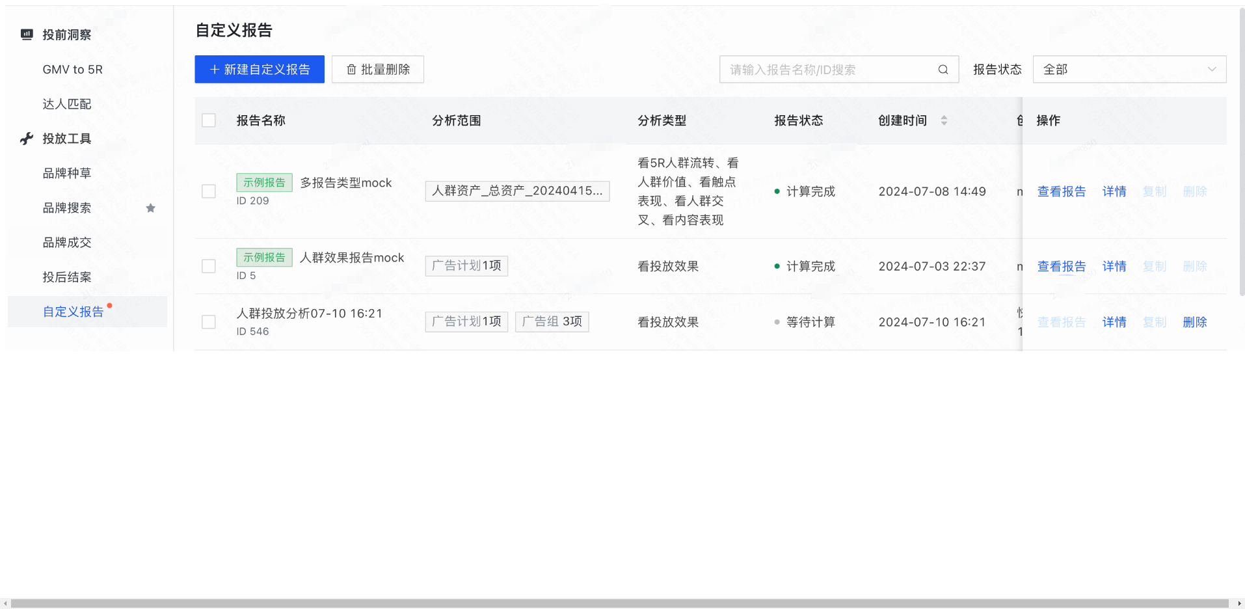
Task: Toggle the 创建时间 column sort arrows
Action: click(x=945, y=120)
